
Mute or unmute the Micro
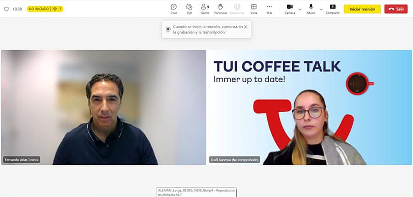tap(311, 9)
